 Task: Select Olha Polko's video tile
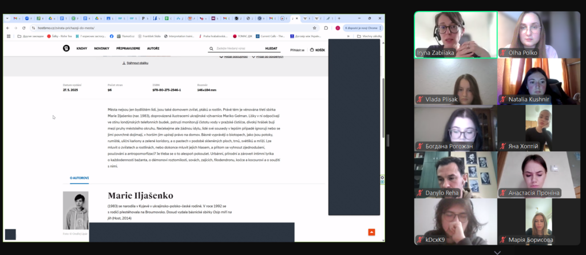pyautogui.click(x=539, y=34)
